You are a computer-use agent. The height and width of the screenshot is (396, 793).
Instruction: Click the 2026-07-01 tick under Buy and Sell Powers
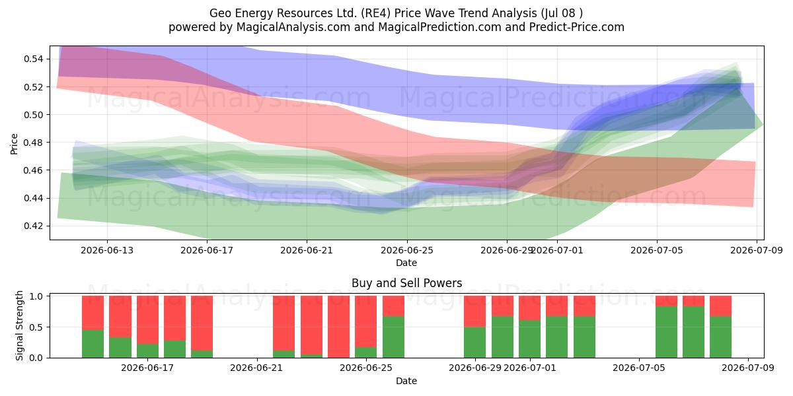[x=529, y=368]
